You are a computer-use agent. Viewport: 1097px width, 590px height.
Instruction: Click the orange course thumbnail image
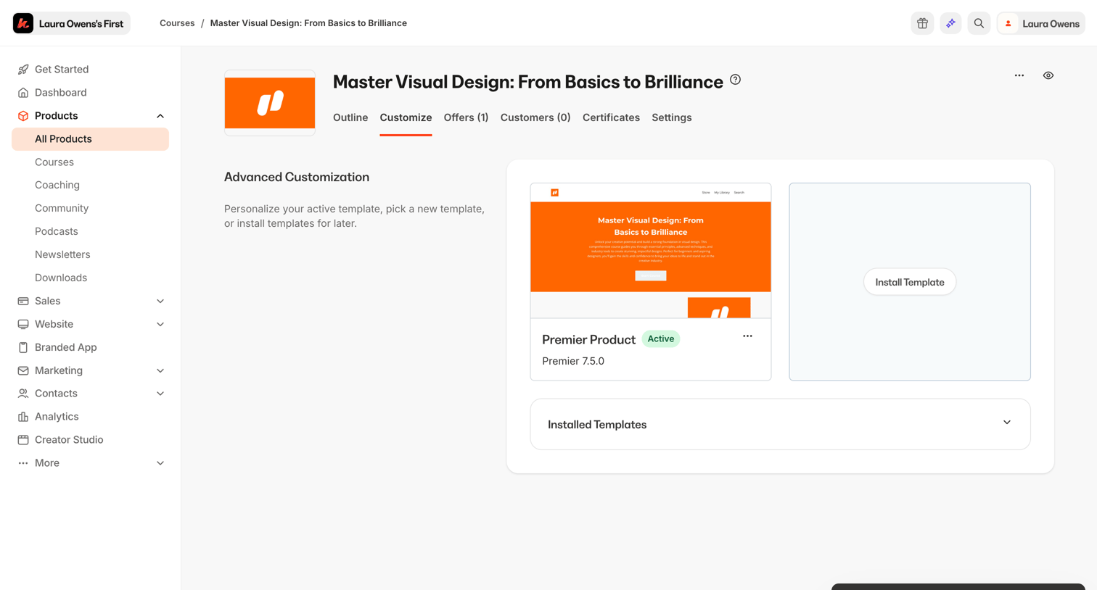coord(270,103)
